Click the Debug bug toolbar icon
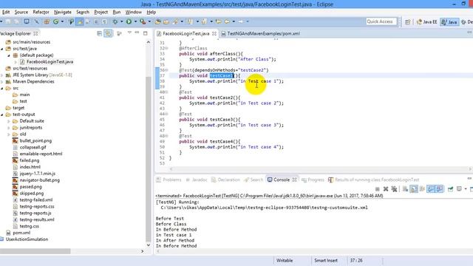 coord(115,21)
